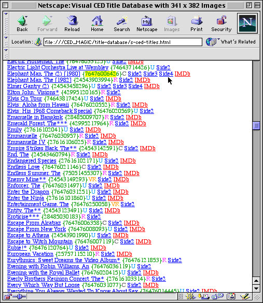Viewport: 263px width, 303px height.
Task: Open Evening with Robin Williams, An link
Action: (x=48, y=266)
